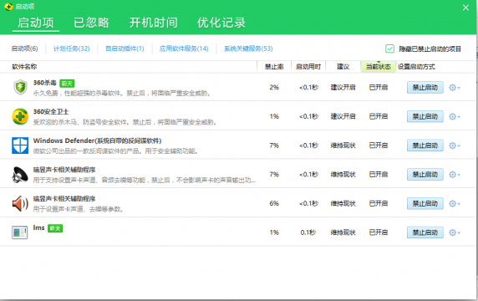
Task: Sort by 禁止率 column header
Action: [274, 67]
